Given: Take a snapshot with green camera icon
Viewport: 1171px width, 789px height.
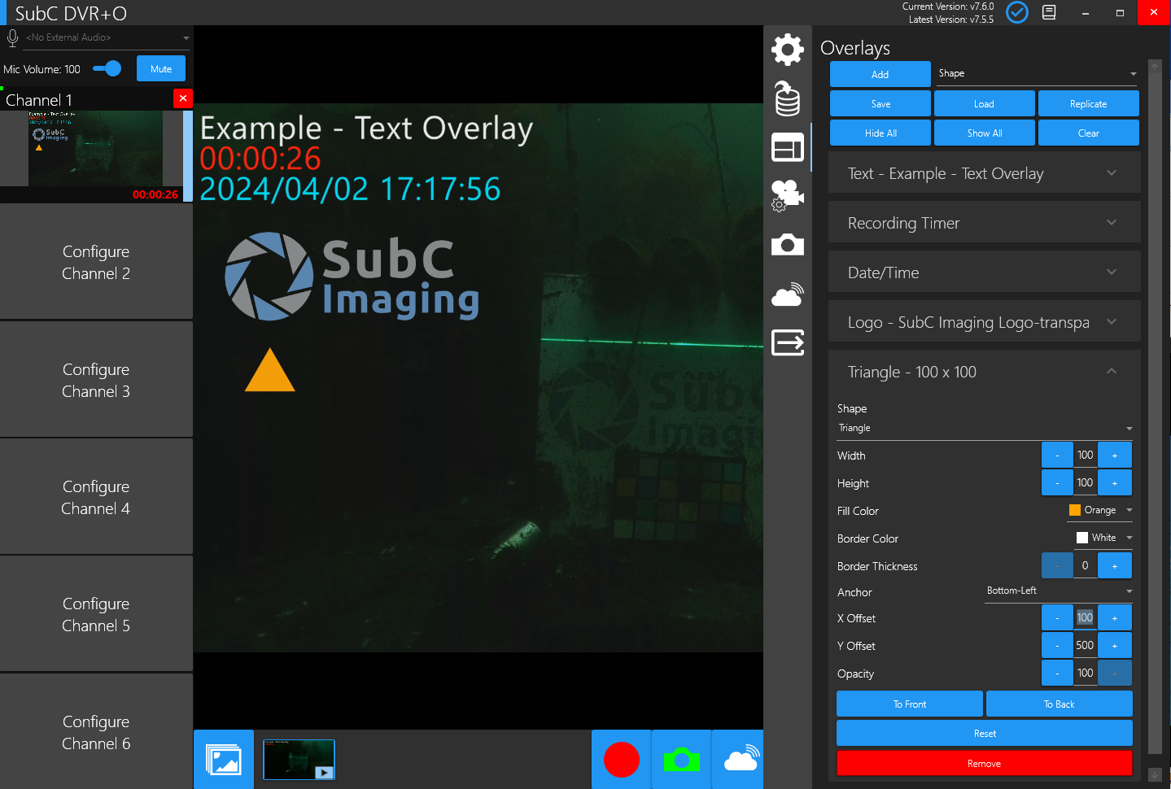Looking at the screenshot, I should [681, 760].
